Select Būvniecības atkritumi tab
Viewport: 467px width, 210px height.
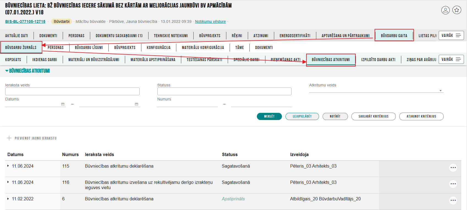[331, 60]
